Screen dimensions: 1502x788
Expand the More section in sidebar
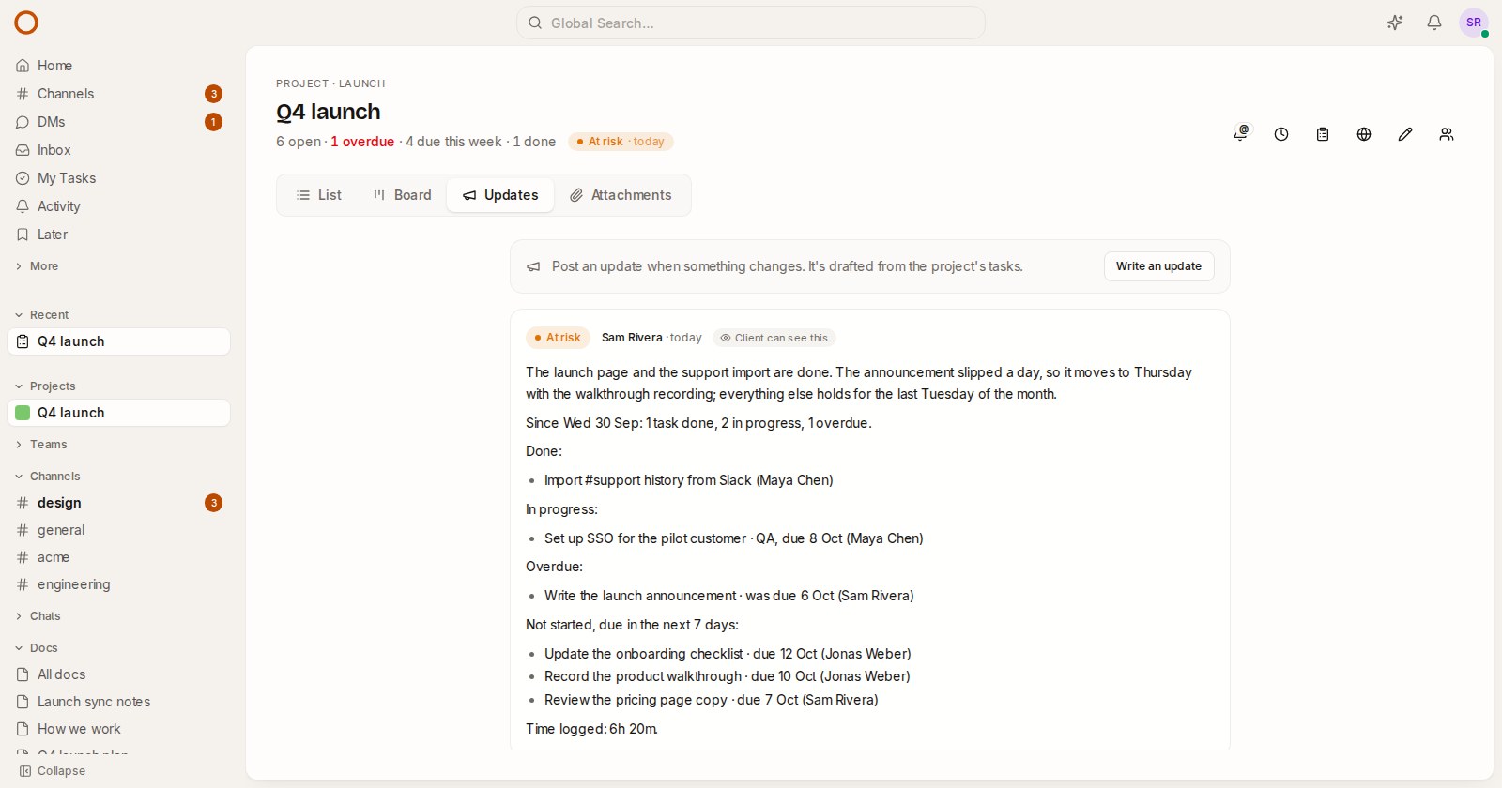[38, 266]
